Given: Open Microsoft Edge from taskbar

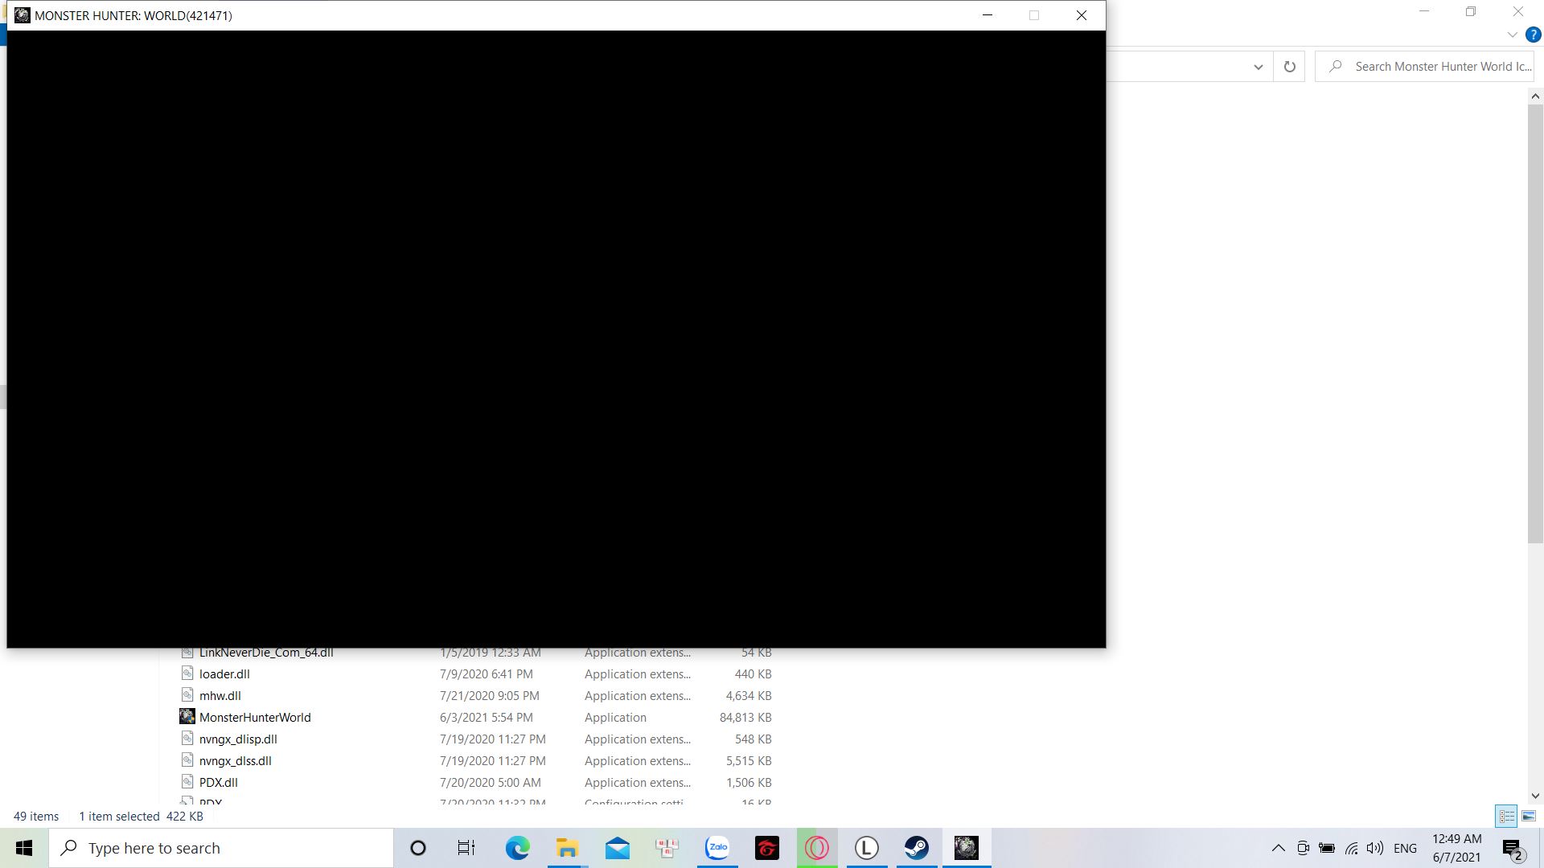Looking at the screenshot, I should [x=517, y=848].
